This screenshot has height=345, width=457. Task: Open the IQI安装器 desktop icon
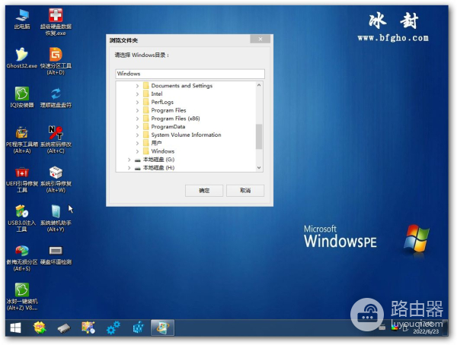click(x=22, y=94)
